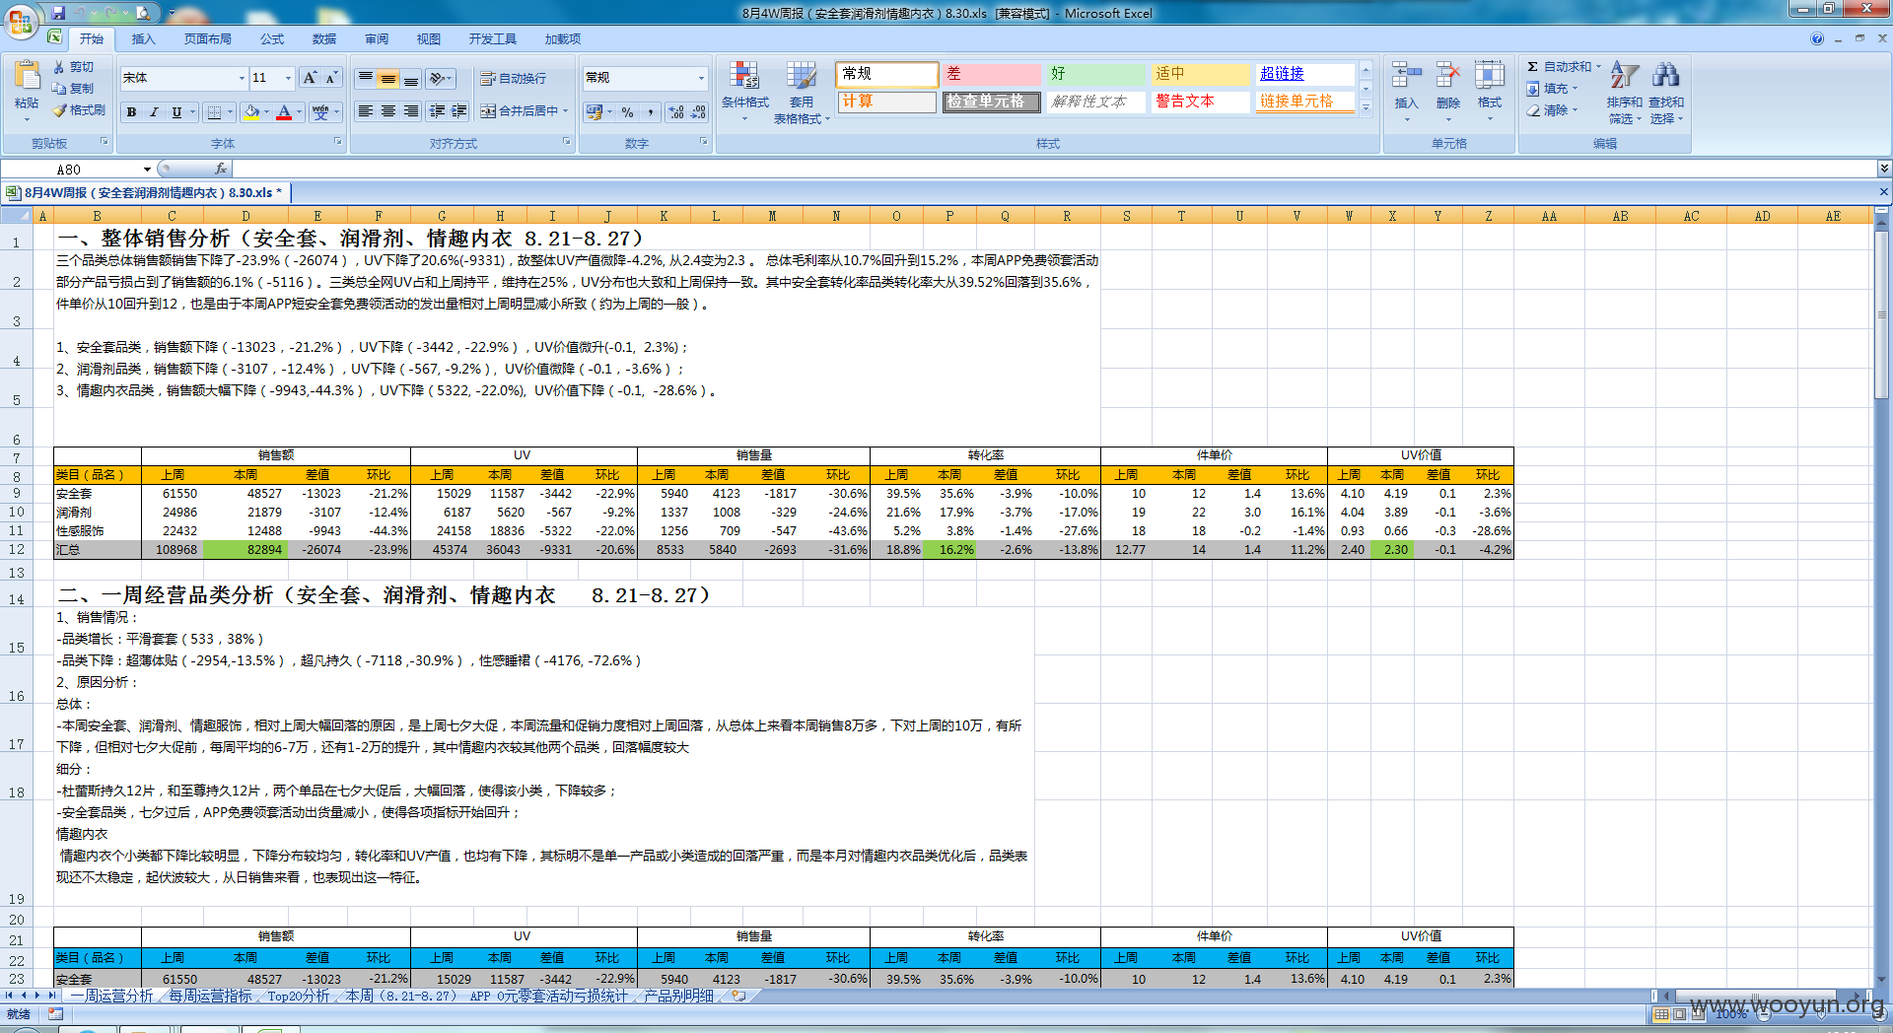Open the Top20分析 sheet tab

click(x=299, y=997)
